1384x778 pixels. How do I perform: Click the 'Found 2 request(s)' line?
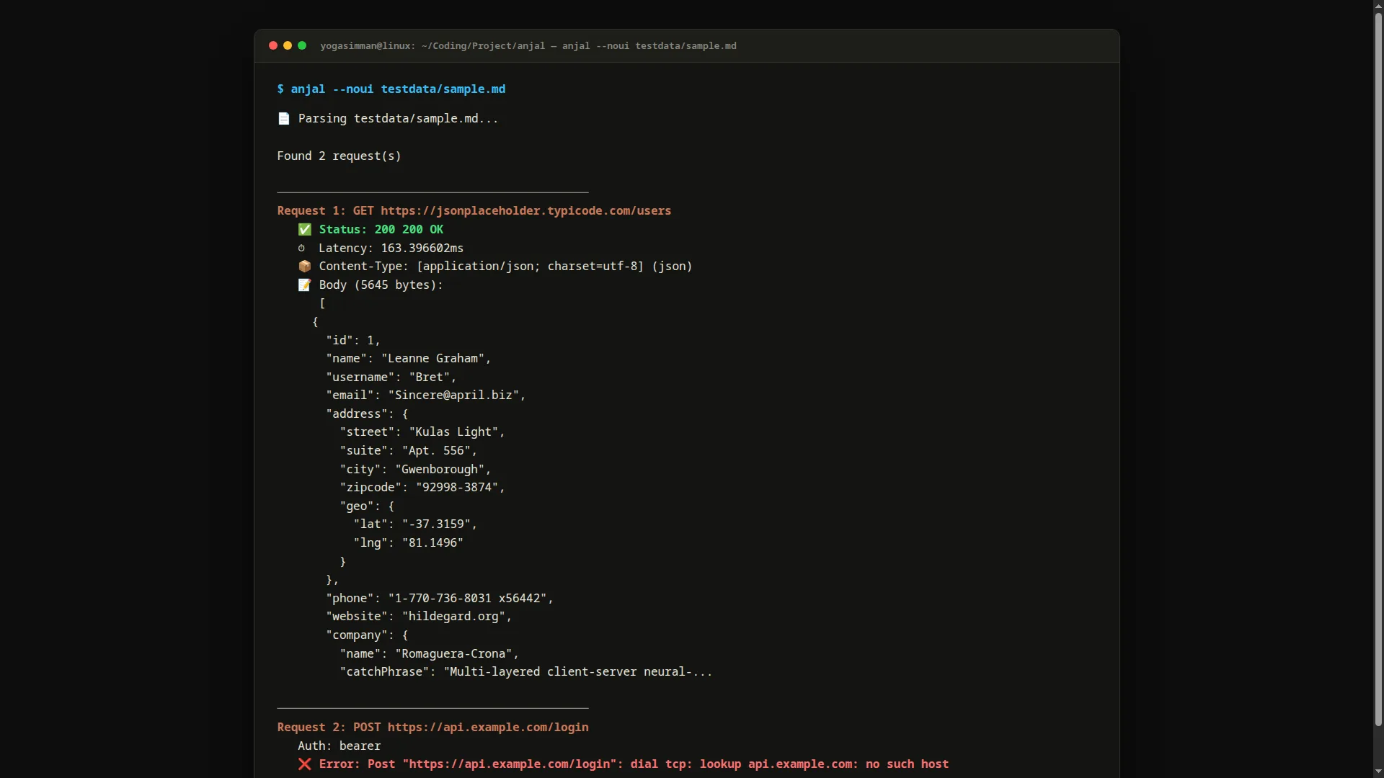(339, 156)
